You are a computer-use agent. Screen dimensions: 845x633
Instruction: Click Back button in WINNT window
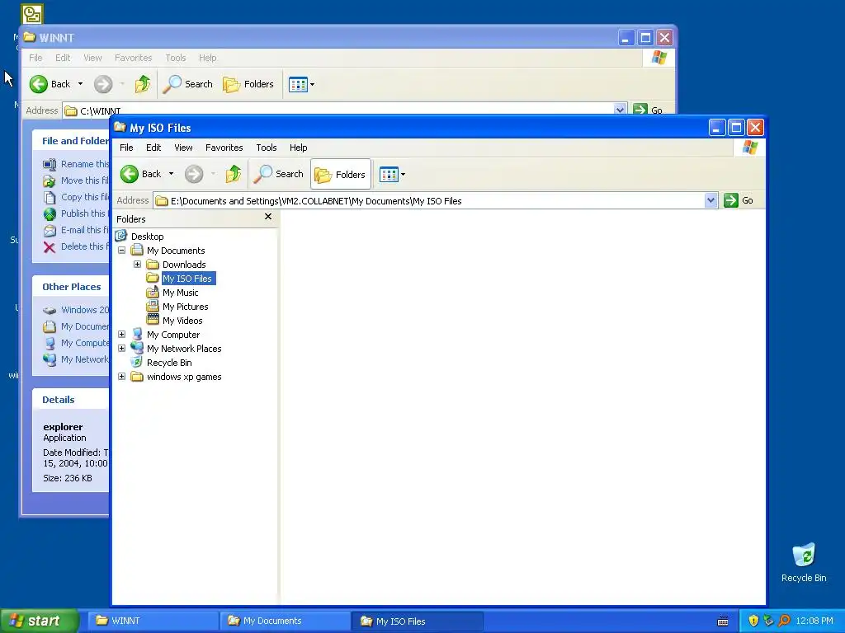click(x=50, y=84)
